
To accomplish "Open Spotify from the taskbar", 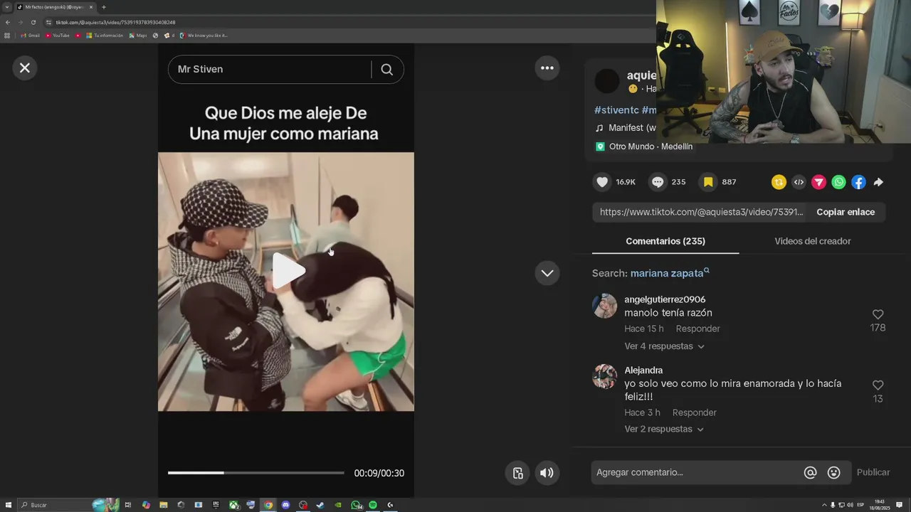I will coord(373,505).
